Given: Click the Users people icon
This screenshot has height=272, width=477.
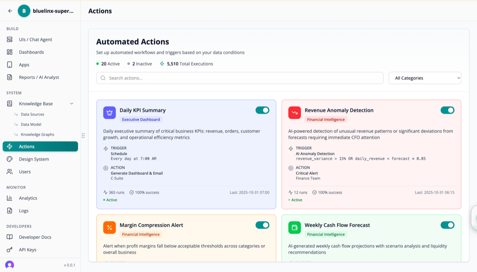Looking at the screenshot, I should coord(10,172).
